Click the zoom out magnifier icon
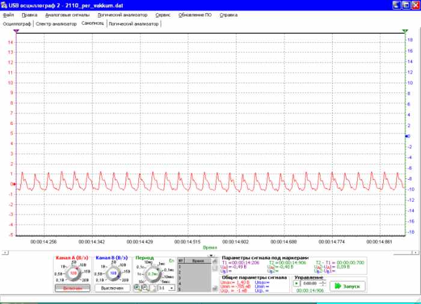The width and height of the screenshot is (421, 304). [x=146, y=288]
